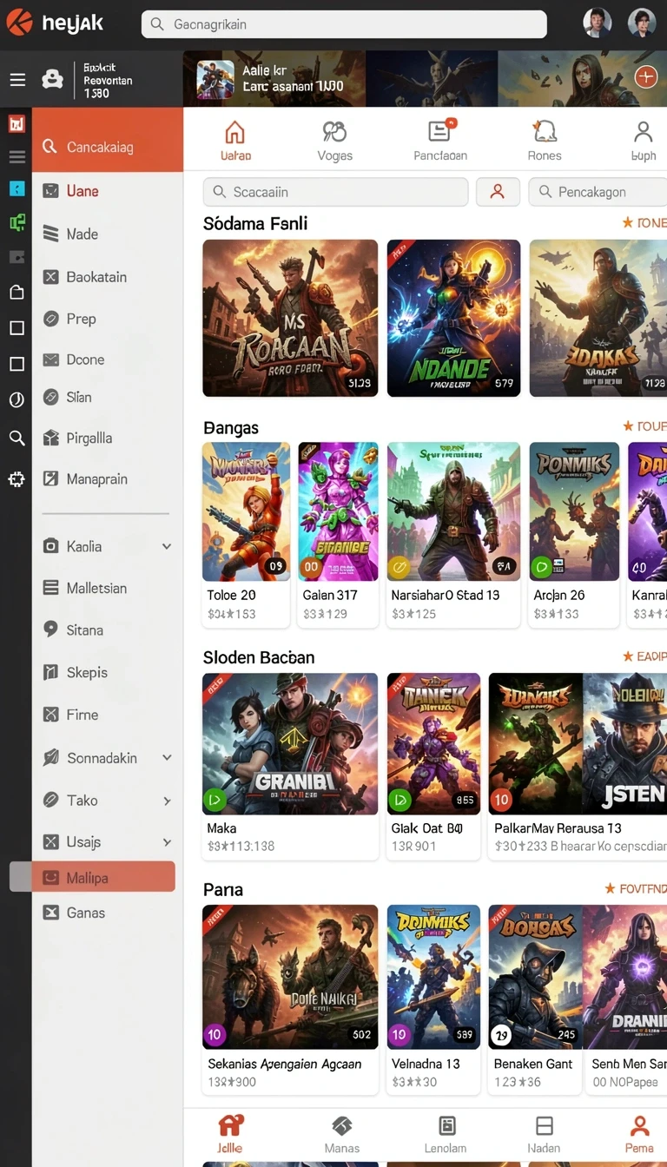Click the cyan square rail icon
Viewport: 667px width, 1167px height.
tap(17, 188)
